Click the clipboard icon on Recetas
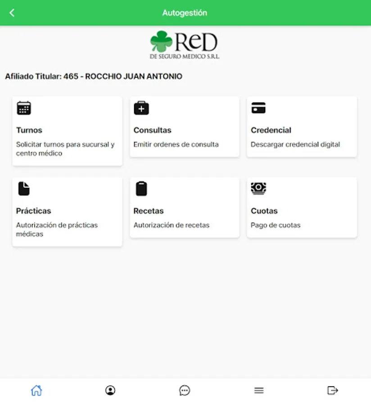The width and height of the screenshot is (371, 405). tap(141, 189)
